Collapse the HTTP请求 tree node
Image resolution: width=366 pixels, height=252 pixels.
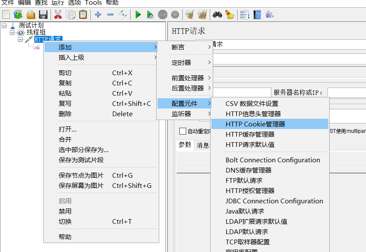[x=21, y=39]
